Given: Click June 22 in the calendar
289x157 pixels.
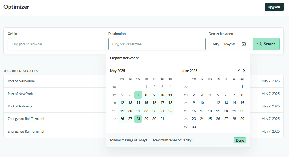Looking at the screenshot, I should (242, 111).
